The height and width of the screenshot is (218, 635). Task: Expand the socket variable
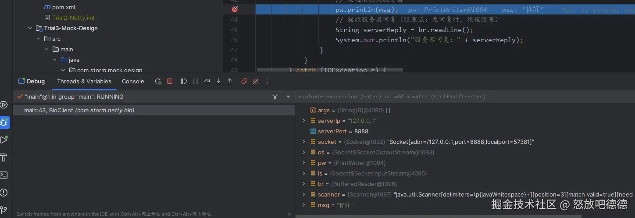tap(303, 142)
